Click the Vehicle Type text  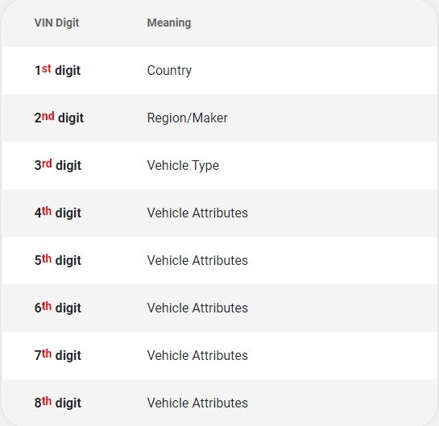pyautogui.click(x=183, y=165)
